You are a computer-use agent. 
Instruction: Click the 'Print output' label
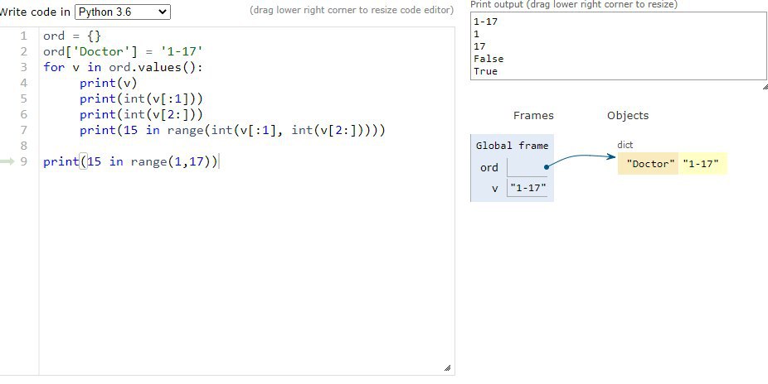(x=574, y=4)
